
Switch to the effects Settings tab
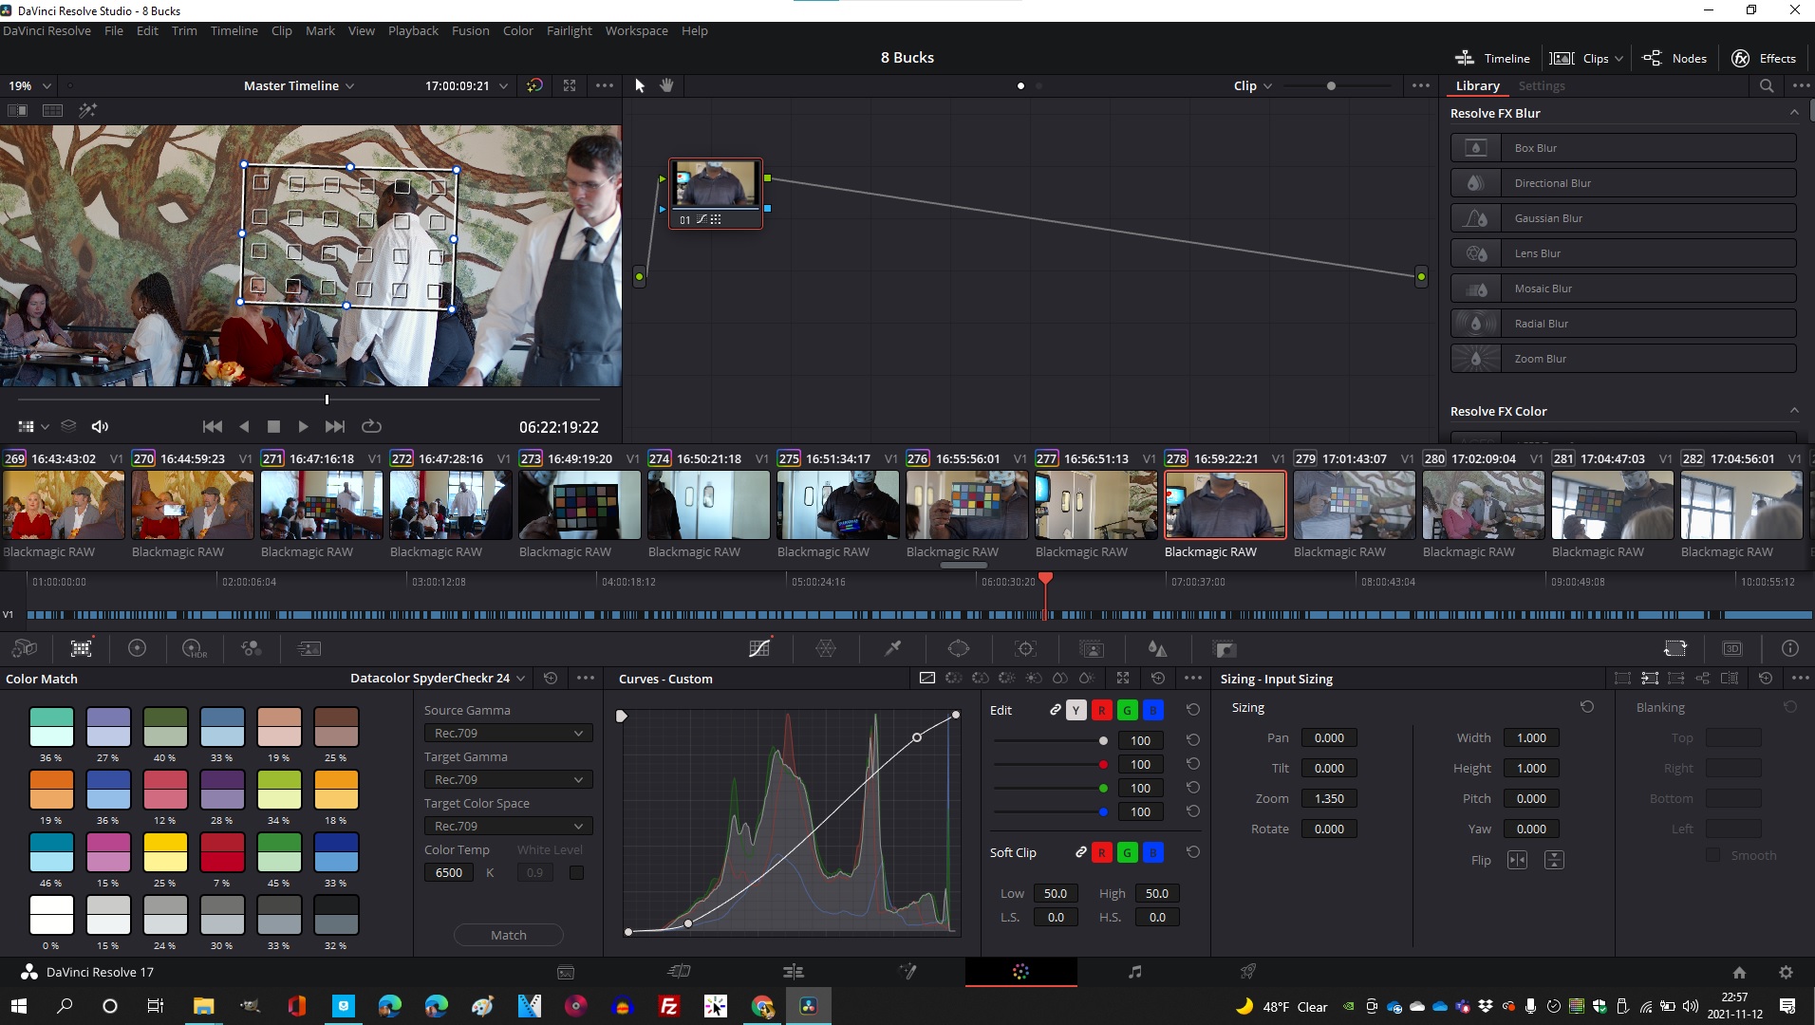1541,85
